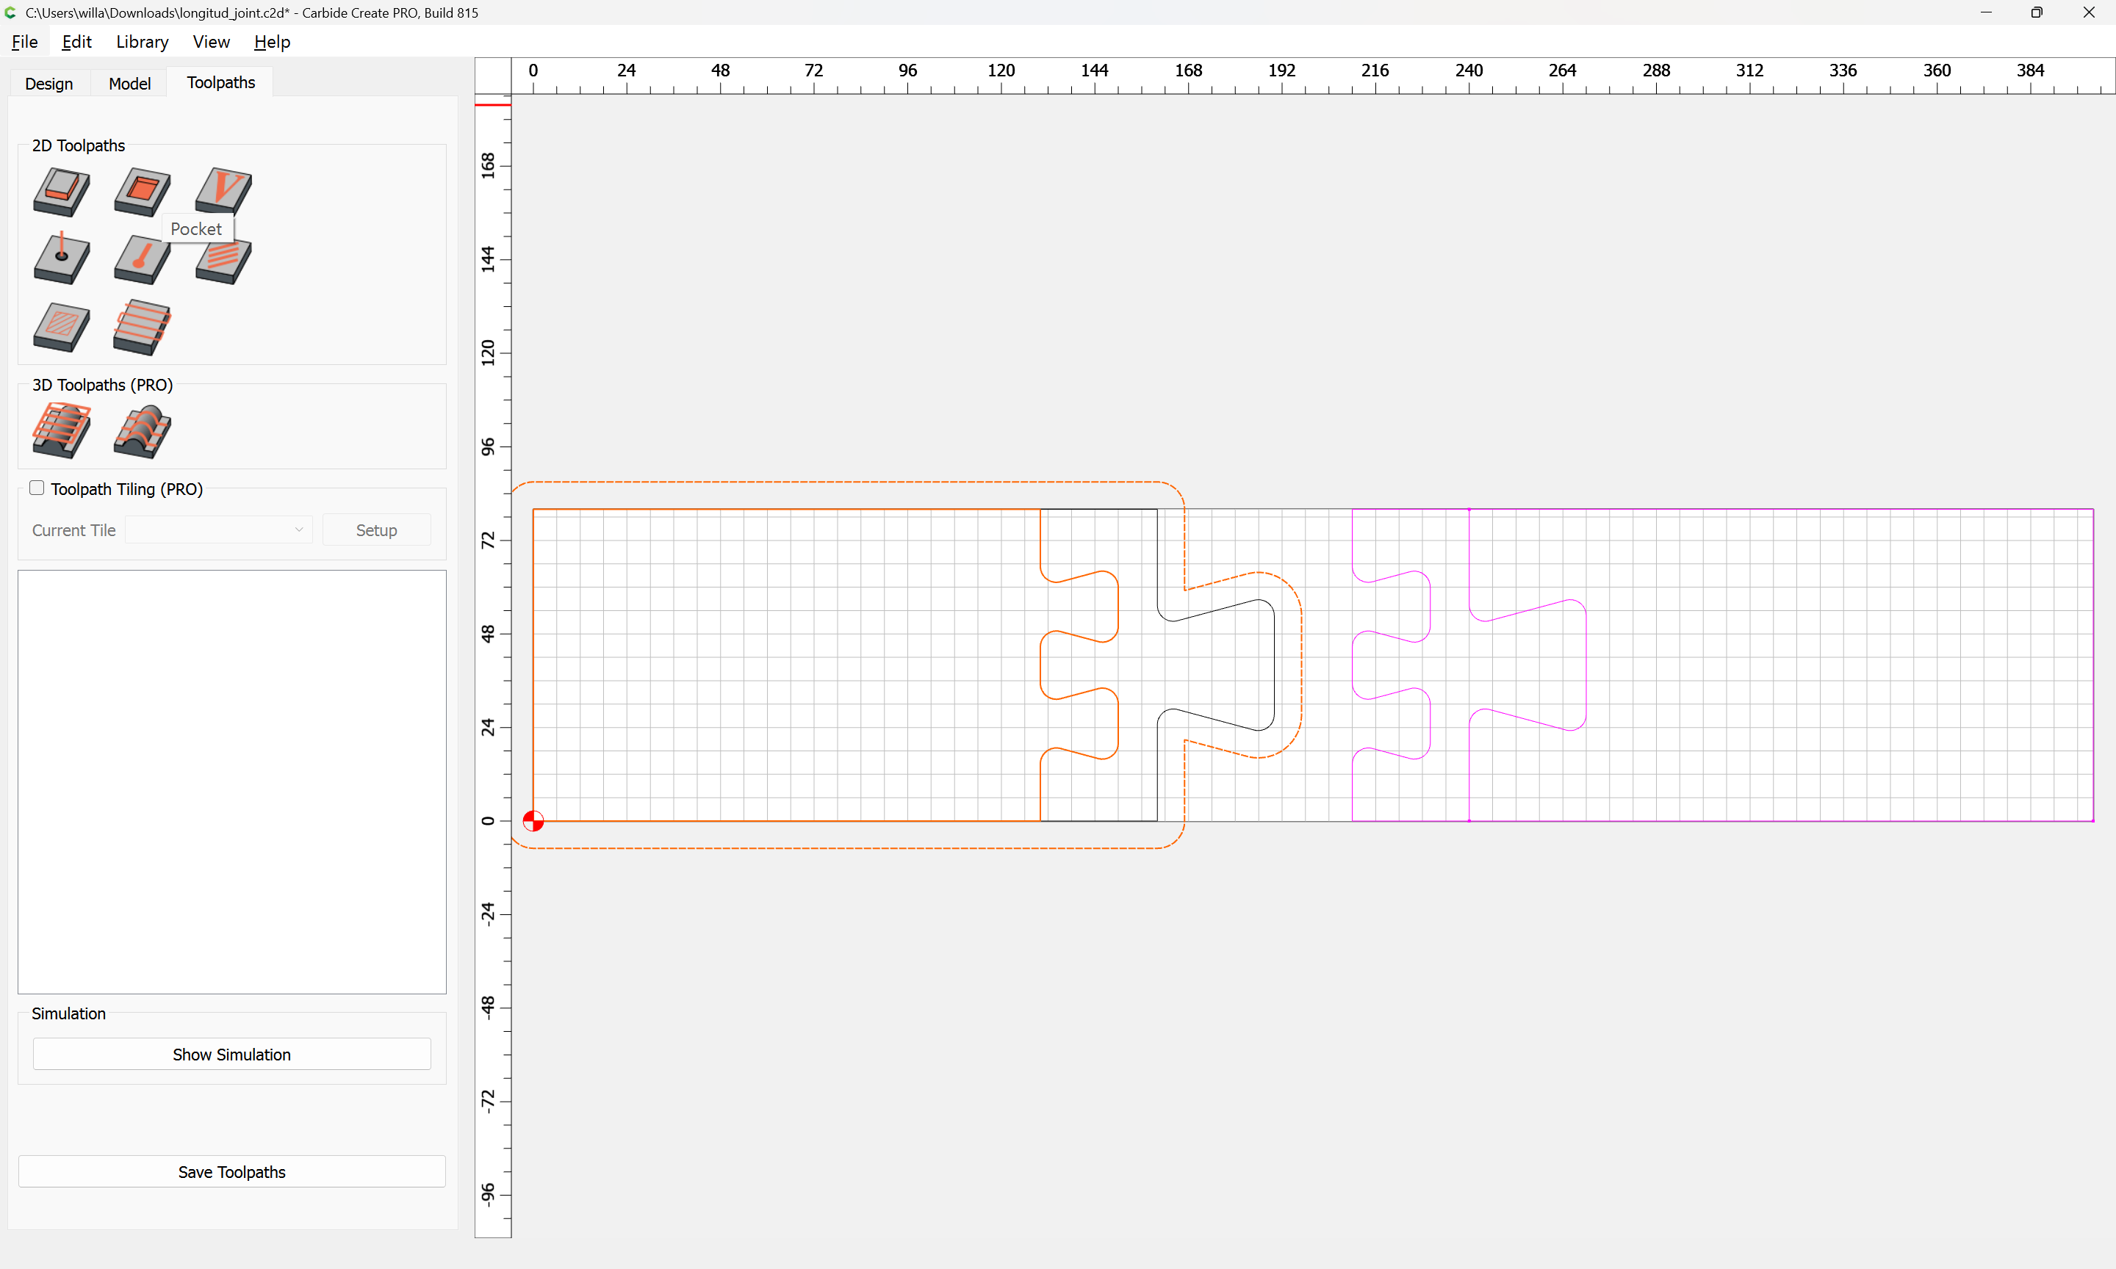
Task: Pick the VCarve toolpath icon with red V
Action: coord(223,190)
